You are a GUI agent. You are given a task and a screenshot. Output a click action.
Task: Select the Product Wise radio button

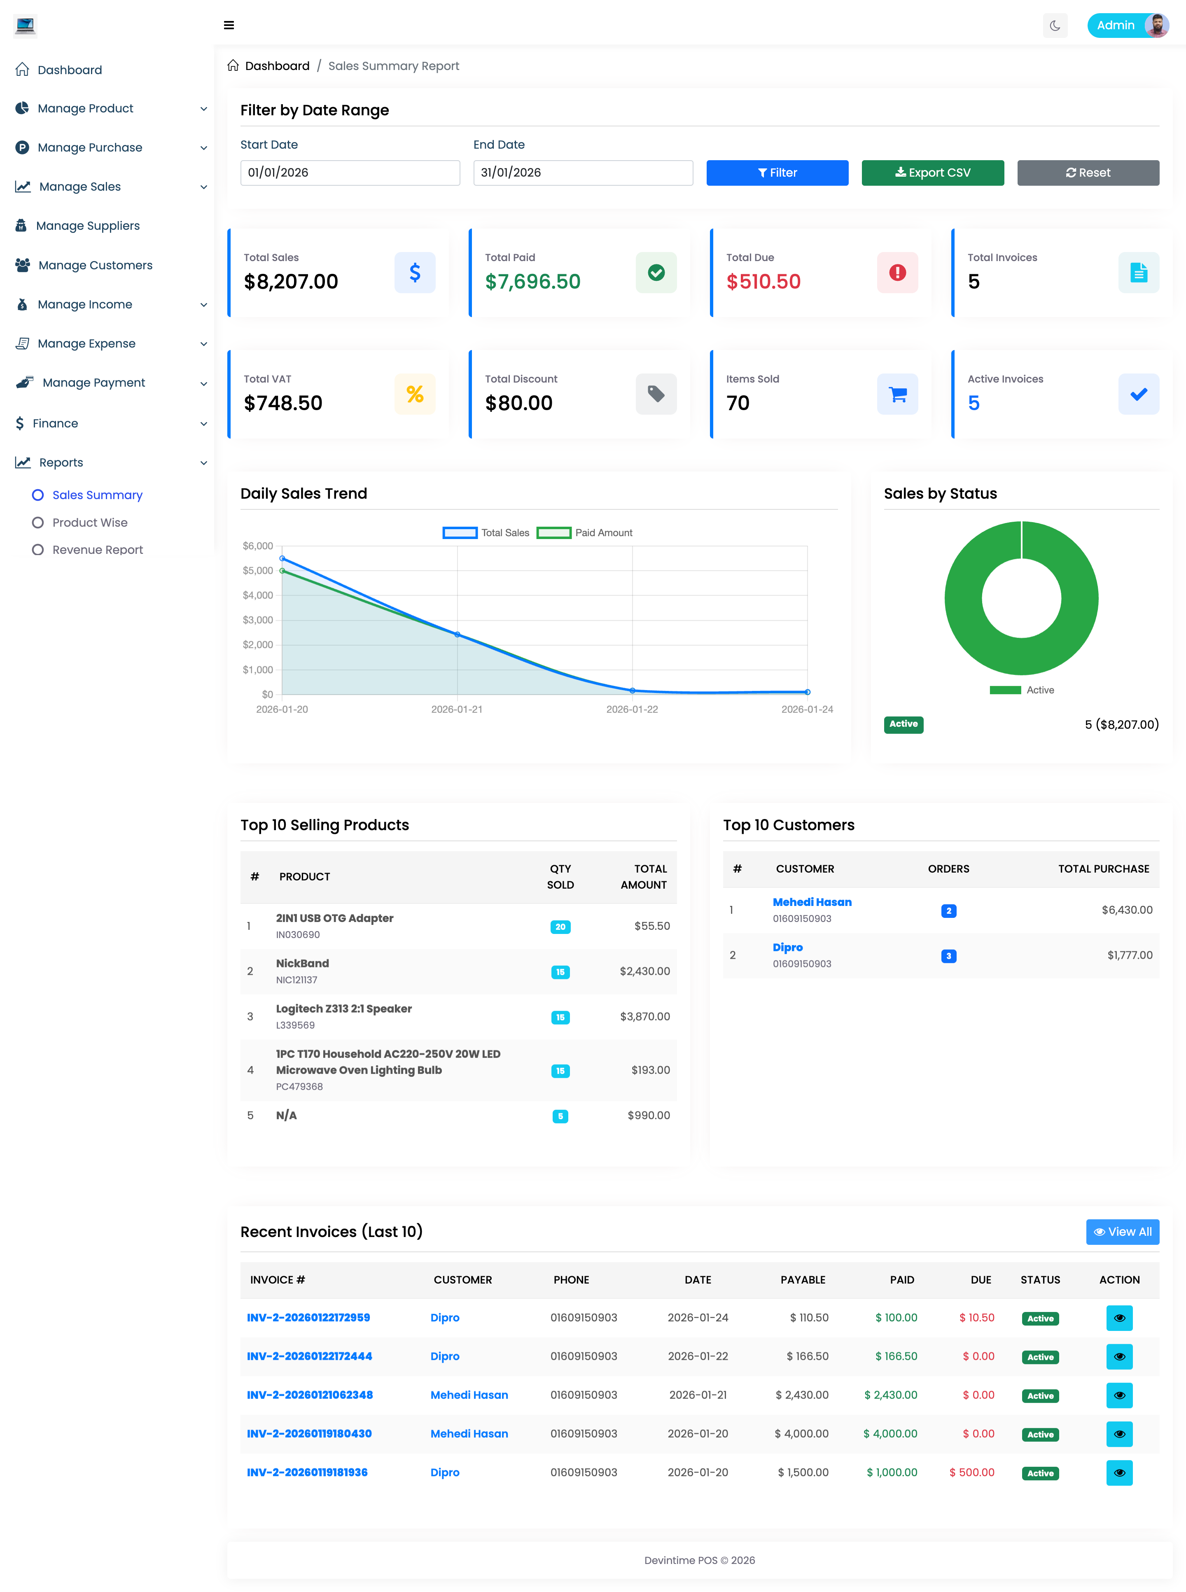tap(38, 523)
